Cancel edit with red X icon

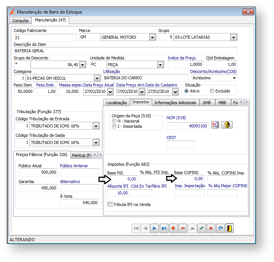click(211, 228)
